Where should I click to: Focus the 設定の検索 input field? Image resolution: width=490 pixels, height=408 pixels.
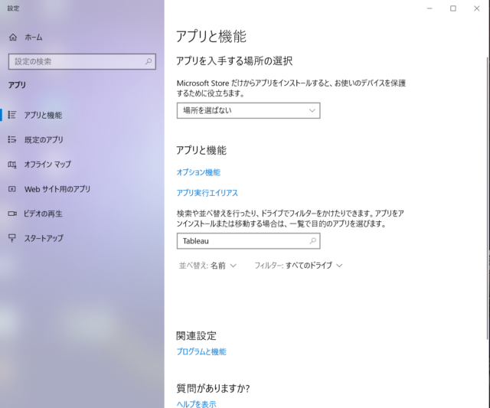coord(82,61)
